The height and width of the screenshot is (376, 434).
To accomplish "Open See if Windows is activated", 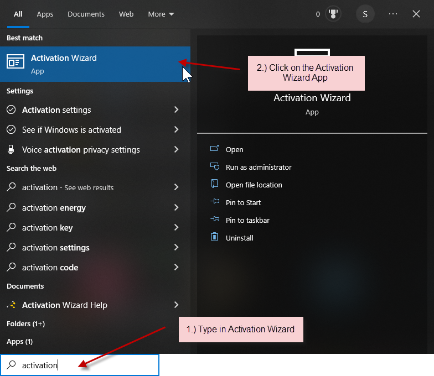I will pos(71,130).
